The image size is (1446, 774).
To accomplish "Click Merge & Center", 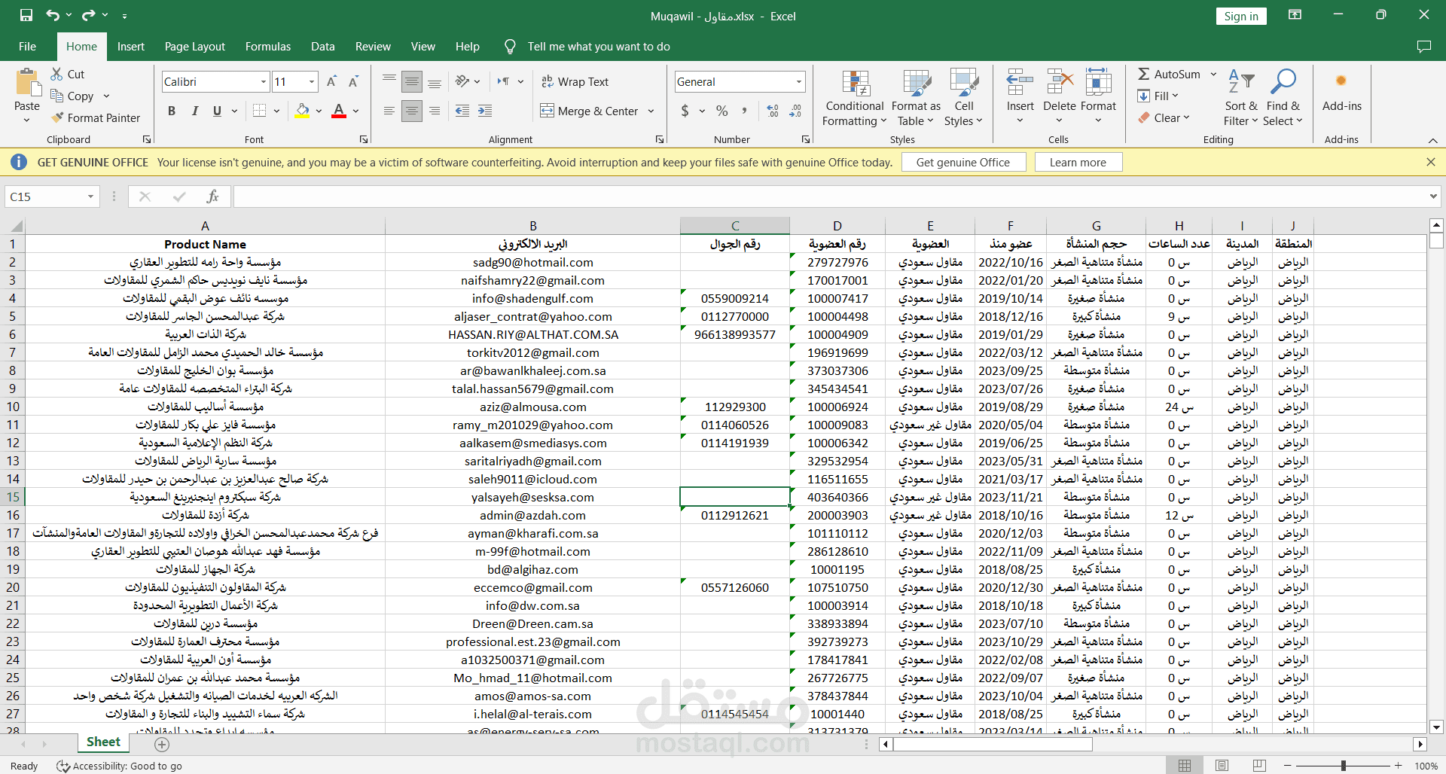I will (x=590, y=111).
